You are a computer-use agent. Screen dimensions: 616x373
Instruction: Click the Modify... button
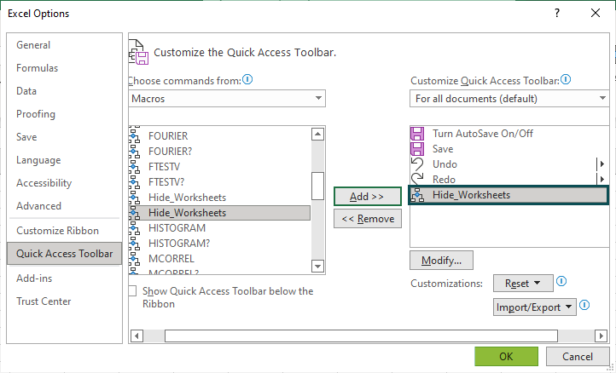441,261
